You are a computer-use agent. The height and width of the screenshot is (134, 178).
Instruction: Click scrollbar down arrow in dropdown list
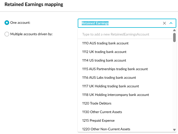point(174,130)
